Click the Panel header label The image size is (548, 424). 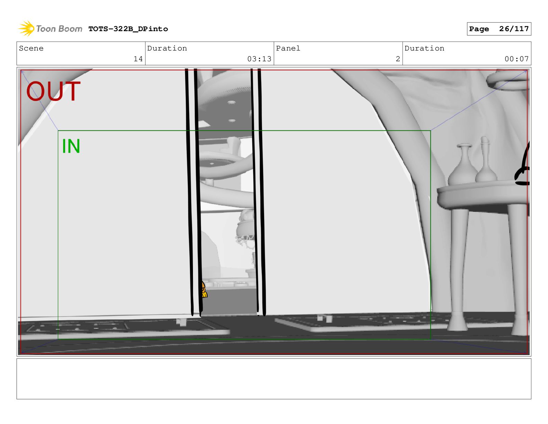(x=288, y=48)
